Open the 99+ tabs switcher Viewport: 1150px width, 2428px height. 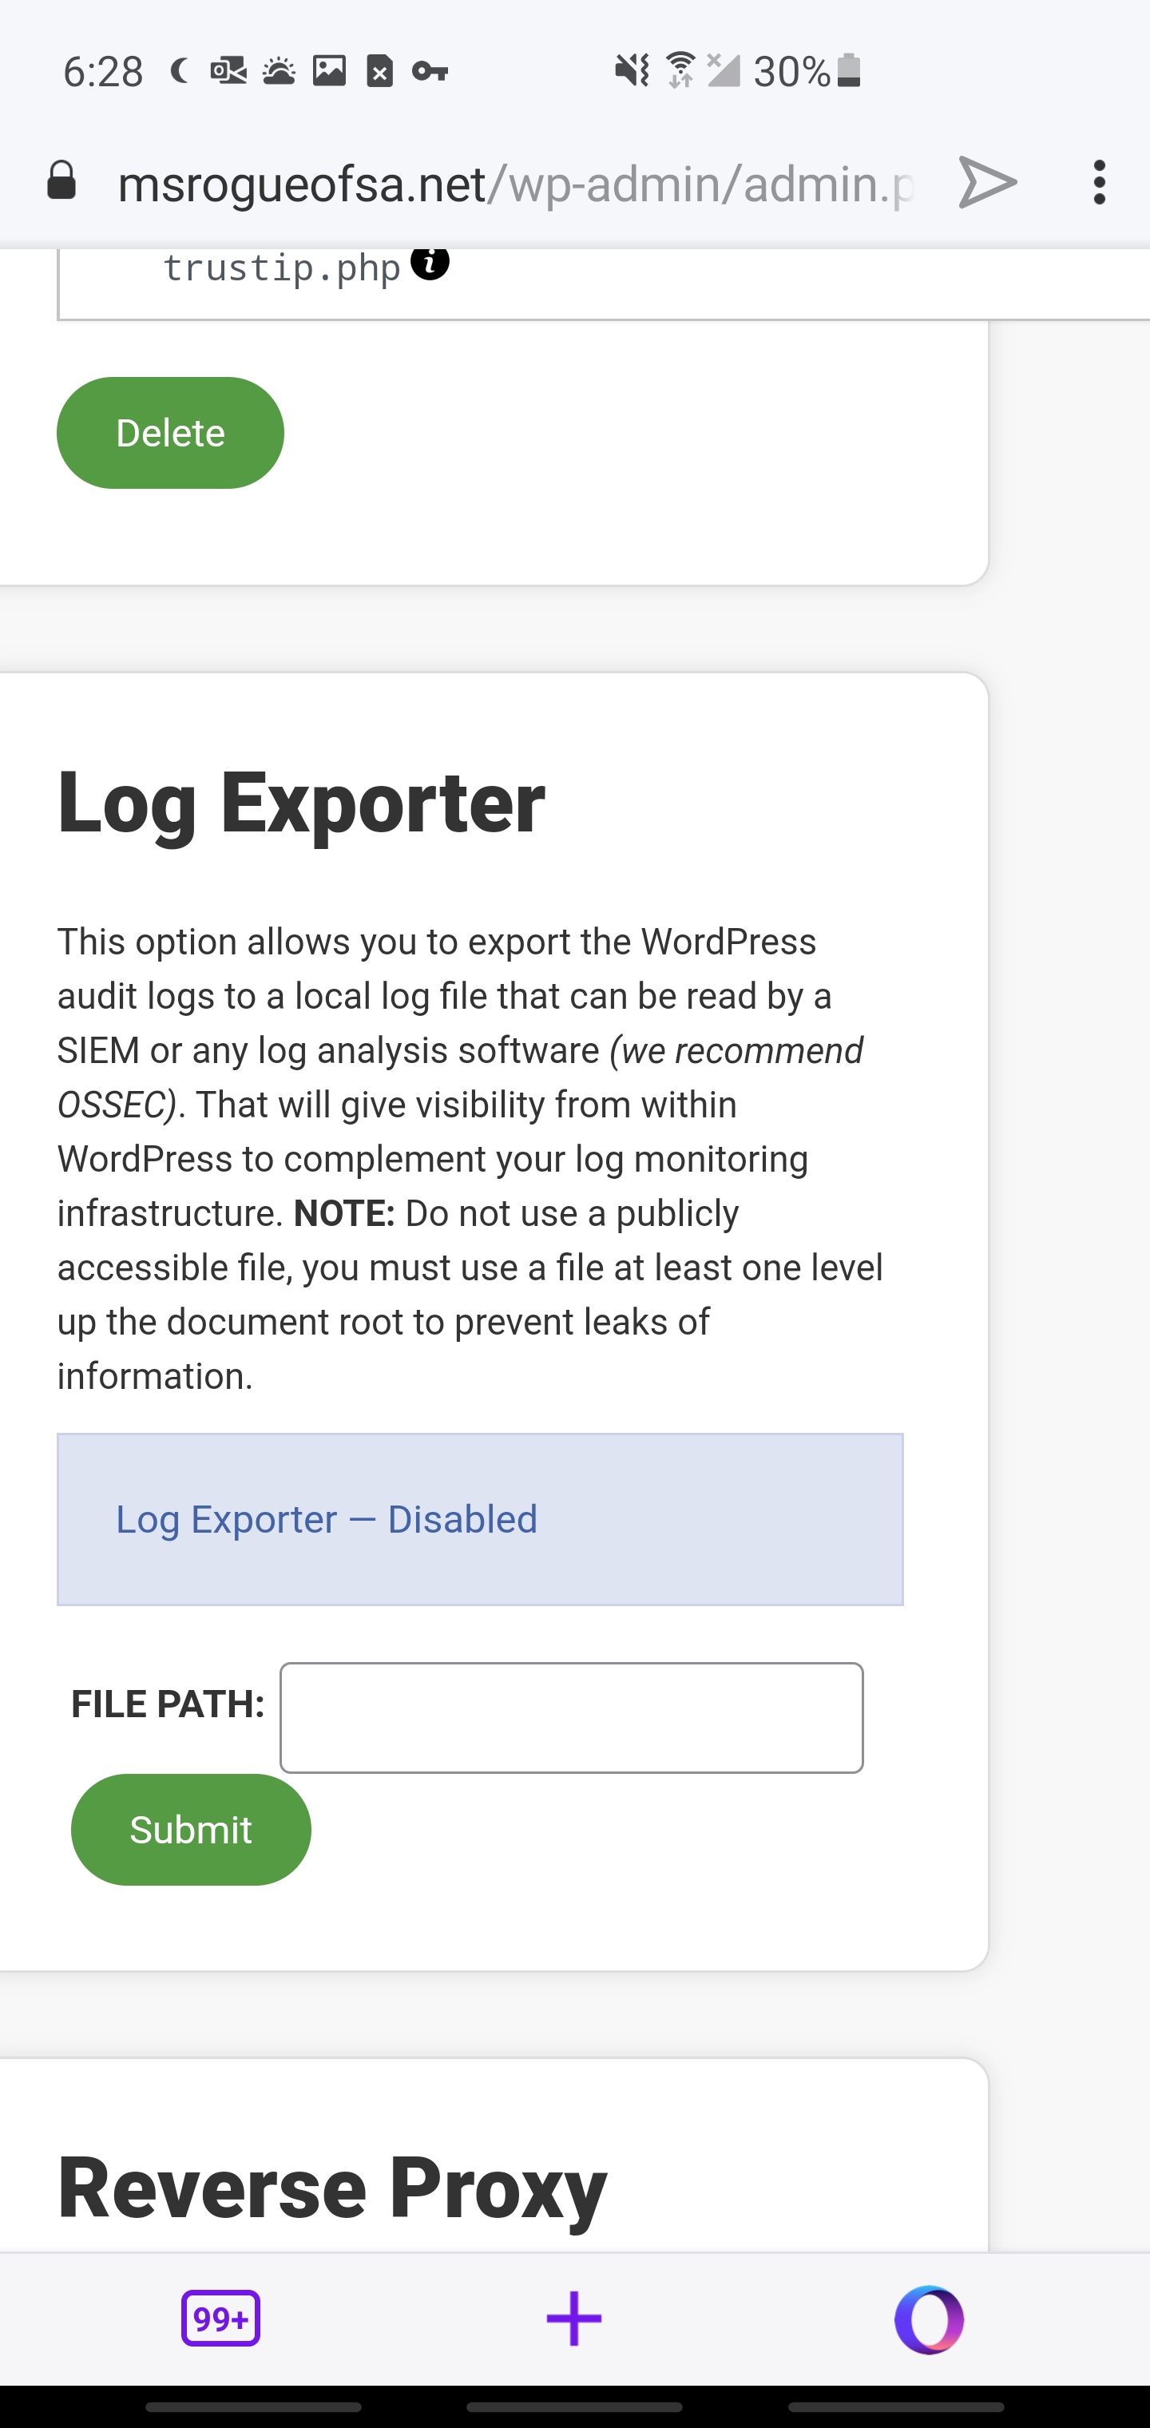[x=220, y=2318]
